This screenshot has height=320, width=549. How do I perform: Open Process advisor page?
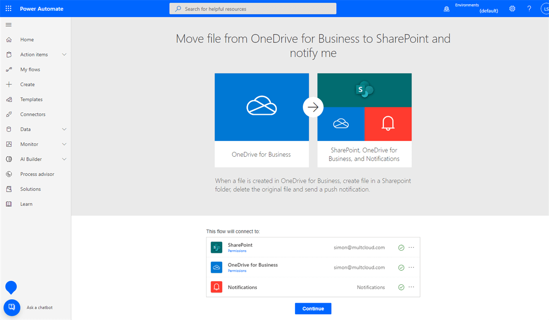tap(37, 174)
